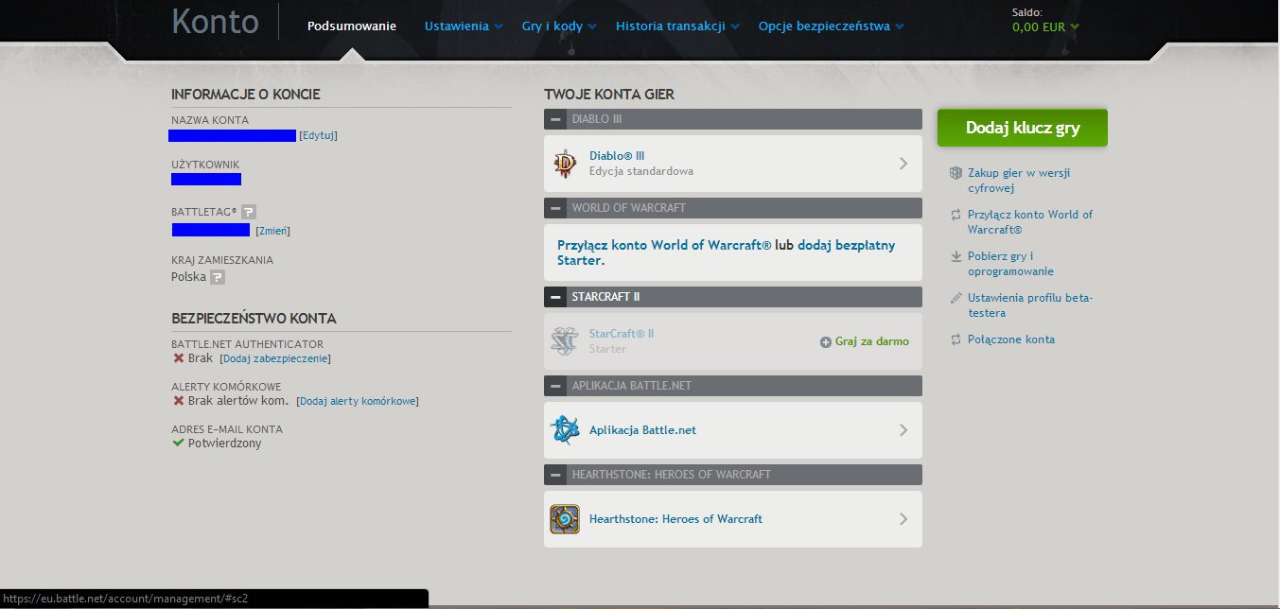Viewport: 1280px width, 609px height.
Task: Select the Podsumowanie tab
Action: pyautogui.click(x=352, y=26)
